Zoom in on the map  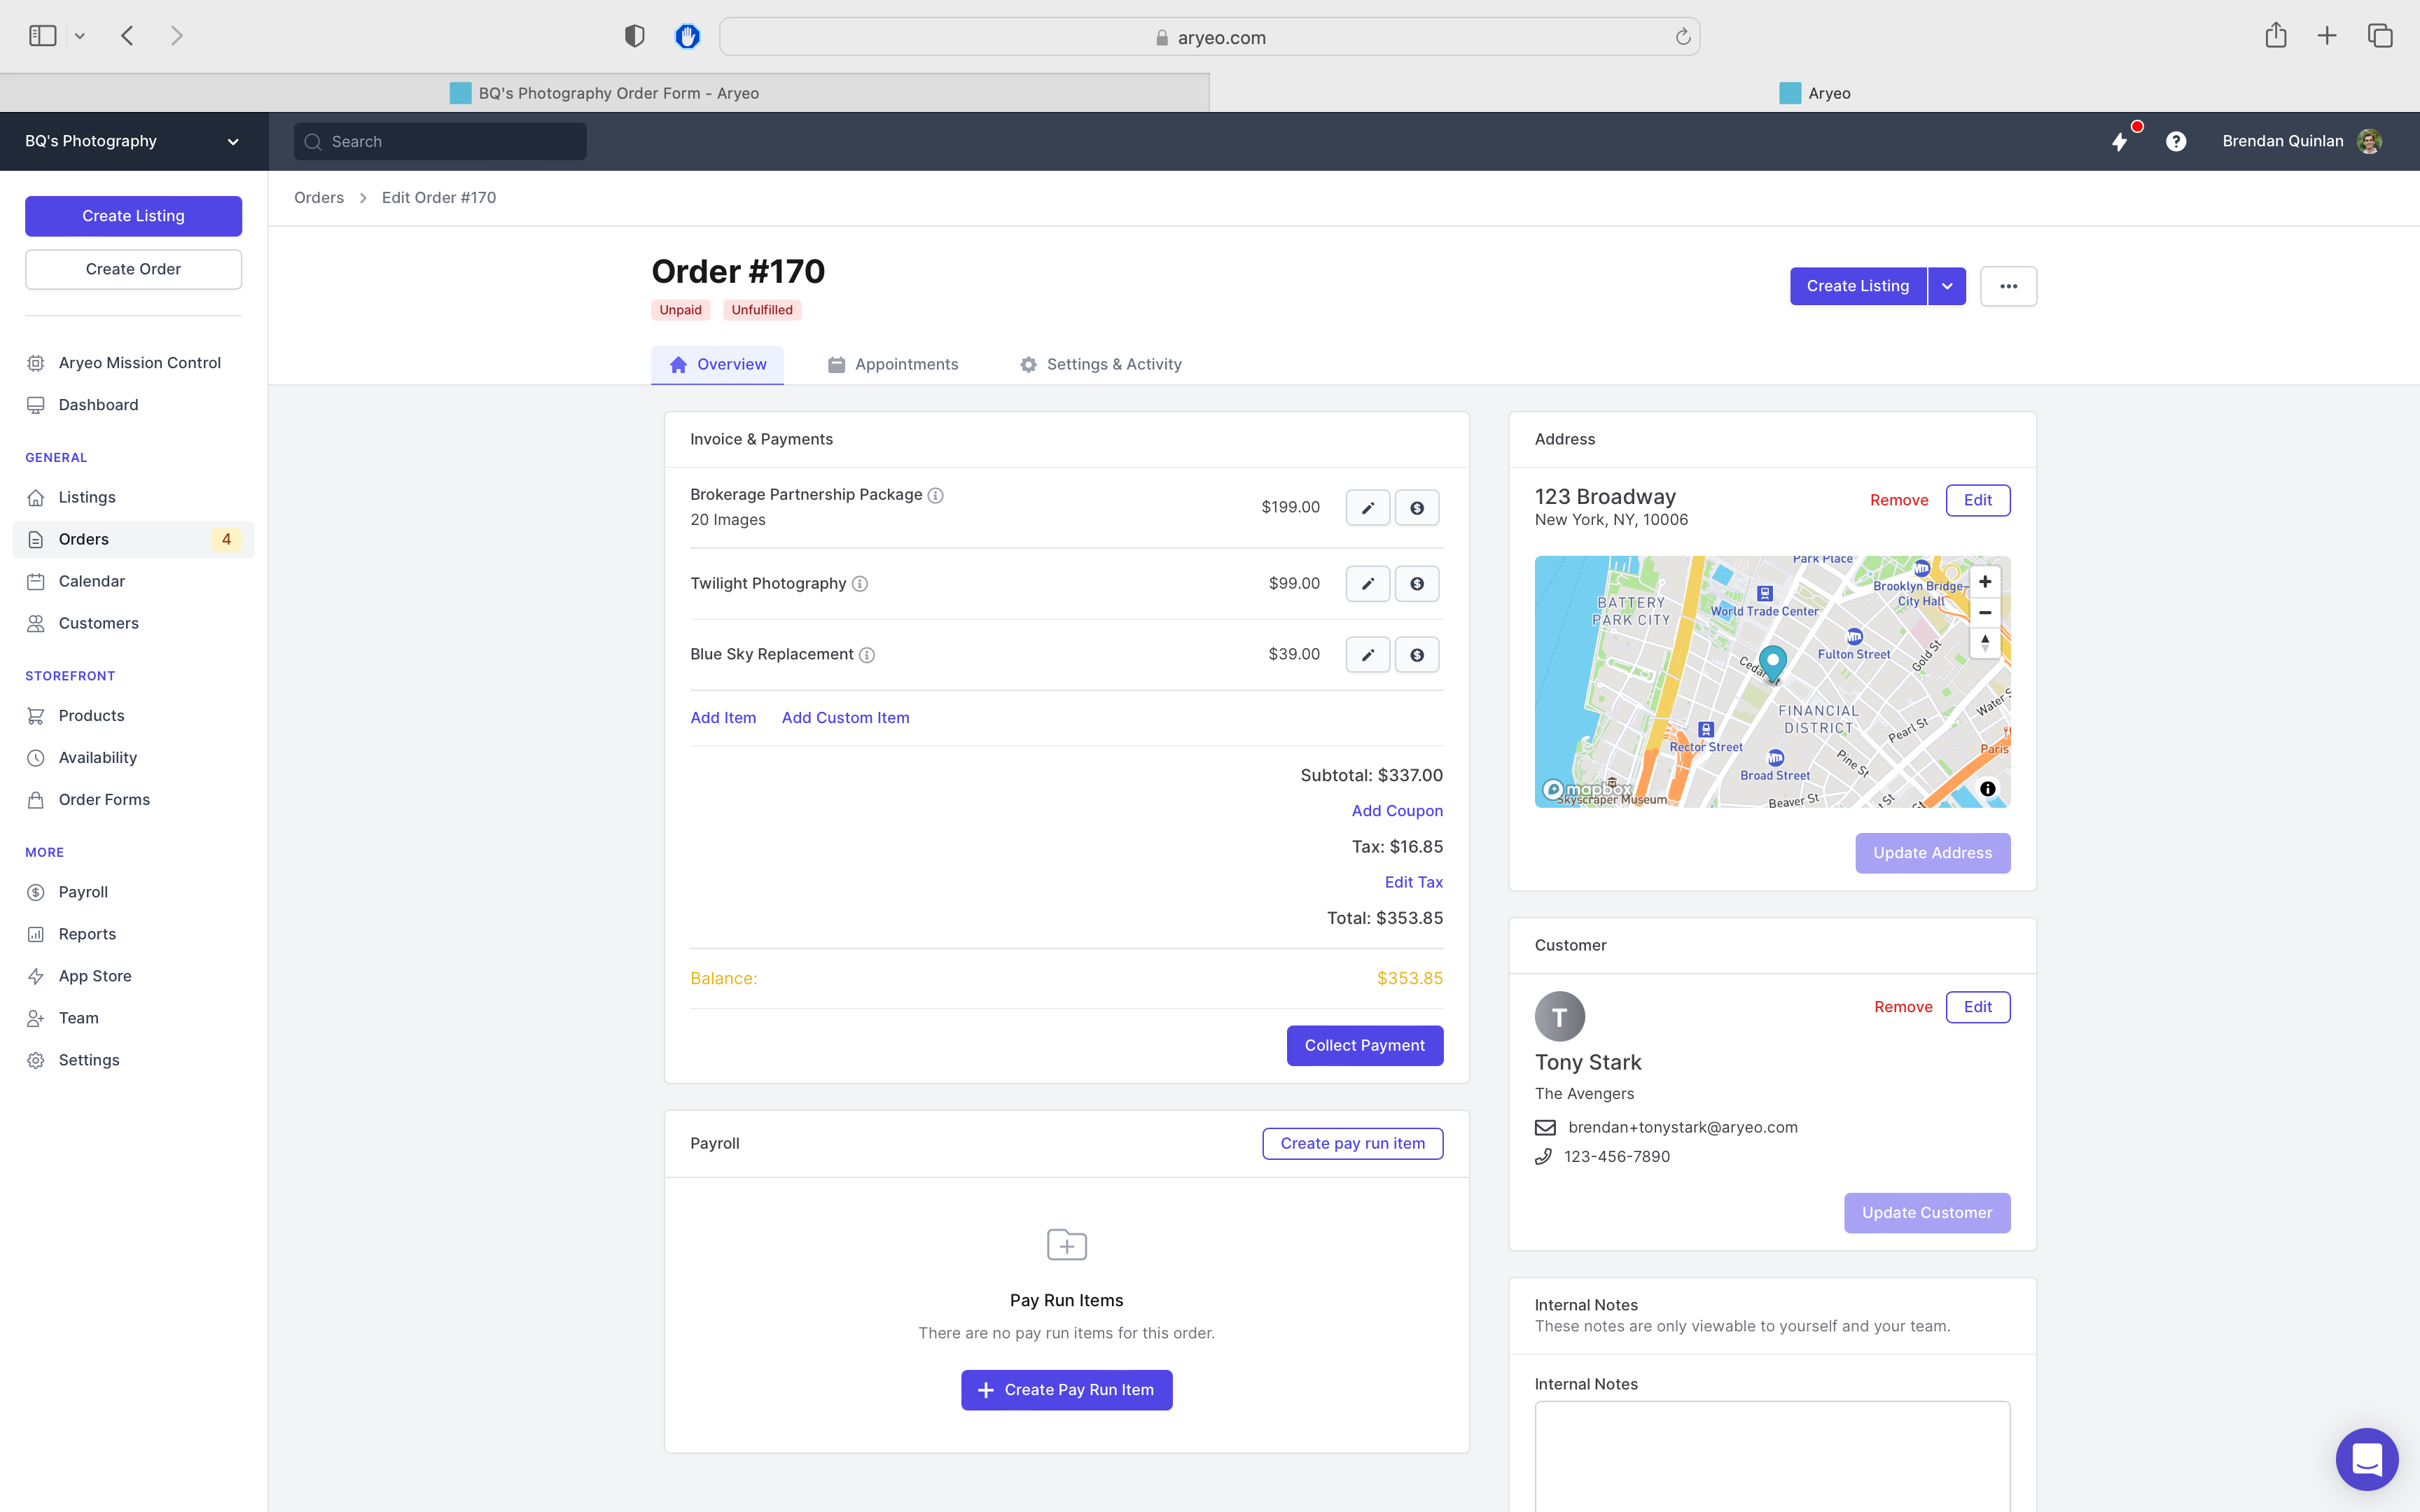(1984, 582)
